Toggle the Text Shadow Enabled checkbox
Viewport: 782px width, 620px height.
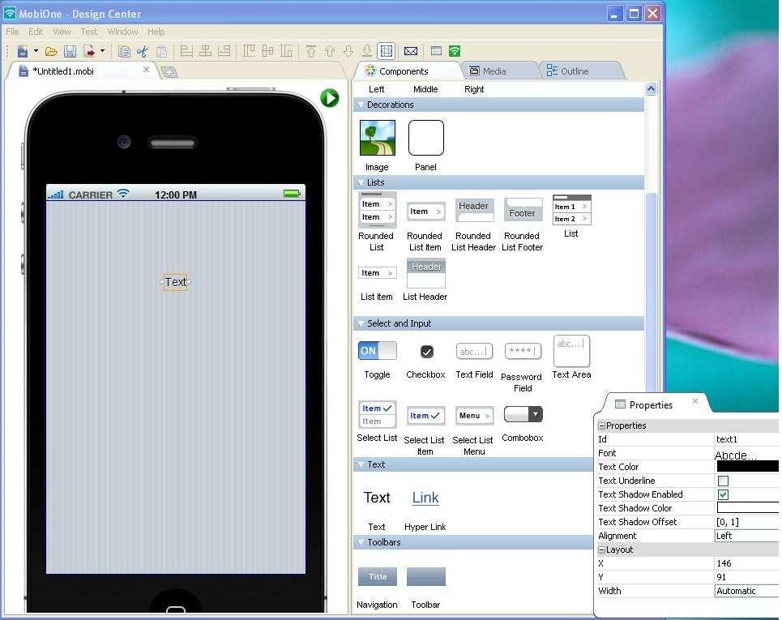tap(723, 495)
